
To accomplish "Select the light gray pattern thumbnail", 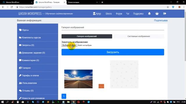I will (124, 74).
